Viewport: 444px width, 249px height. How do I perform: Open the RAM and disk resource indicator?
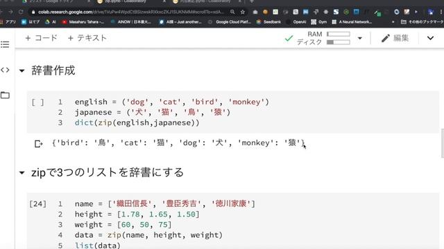[323, 38]
